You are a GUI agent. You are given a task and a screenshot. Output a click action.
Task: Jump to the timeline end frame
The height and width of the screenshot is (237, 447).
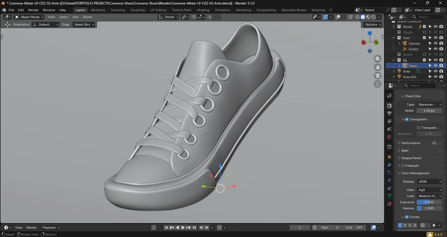click(194, 228)
